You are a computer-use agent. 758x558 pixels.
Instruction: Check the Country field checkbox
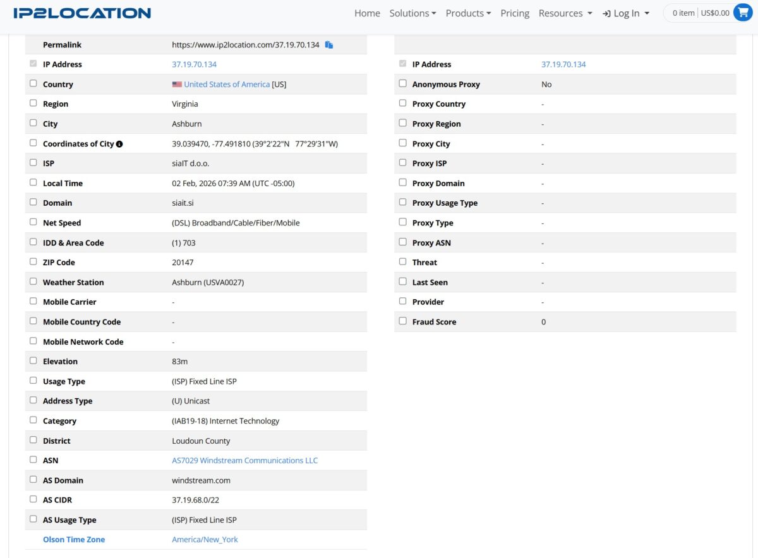(33, 83)
